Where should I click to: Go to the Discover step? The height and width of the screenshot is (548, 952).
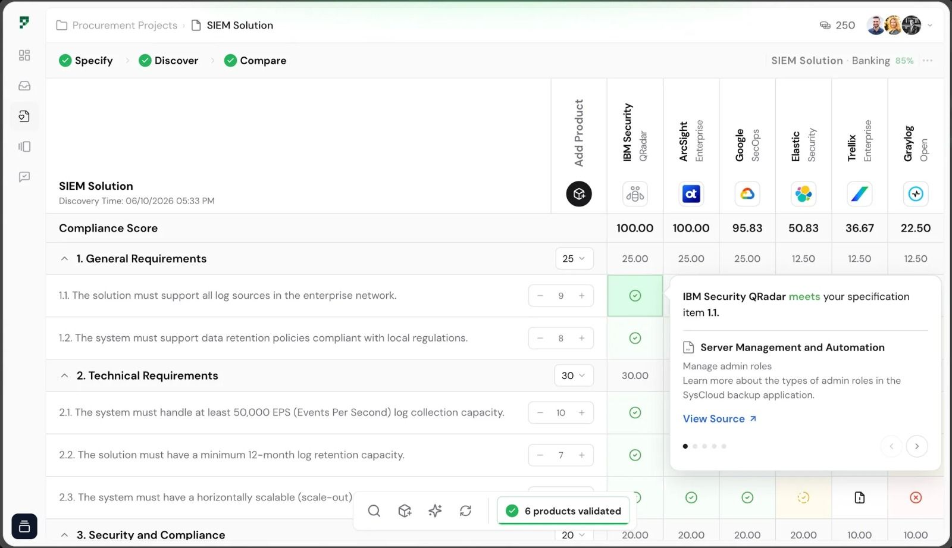click(x=168, y=61)
